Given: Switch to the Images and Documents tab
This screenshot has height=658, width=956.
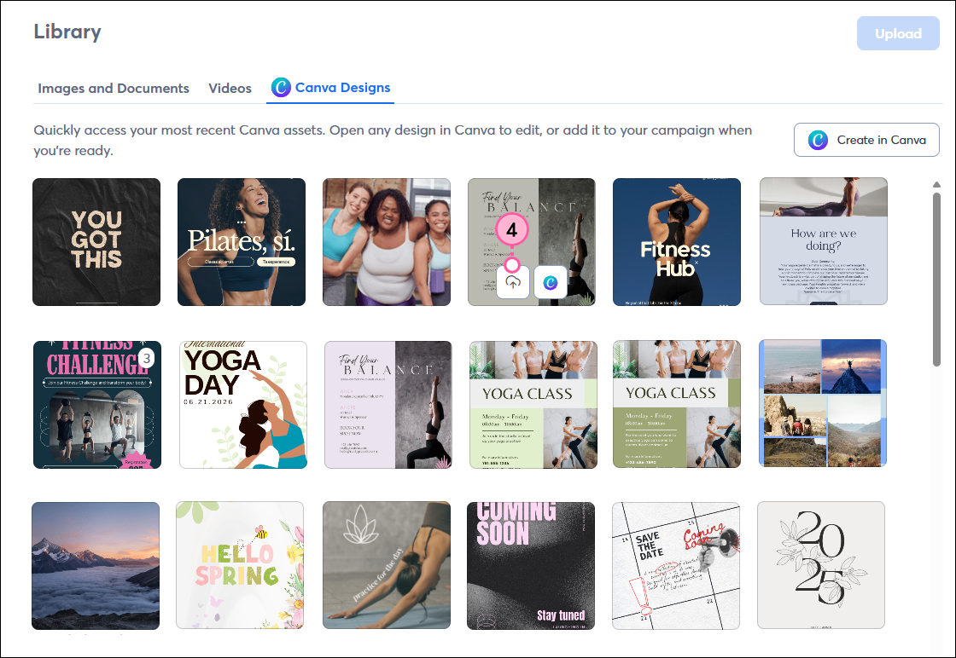Looking at the screenshot, I should (114, 88).
